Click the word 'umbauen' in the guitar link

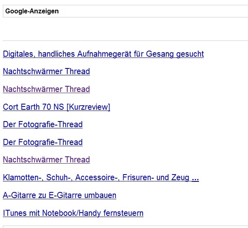(100, 195)
